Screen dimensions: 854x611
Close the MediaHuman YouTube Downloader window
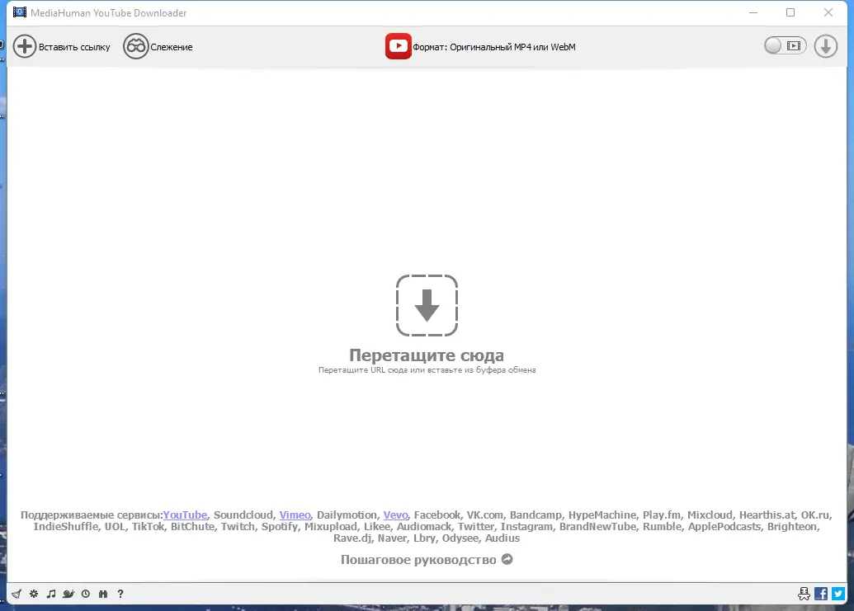tap(828, 12)
